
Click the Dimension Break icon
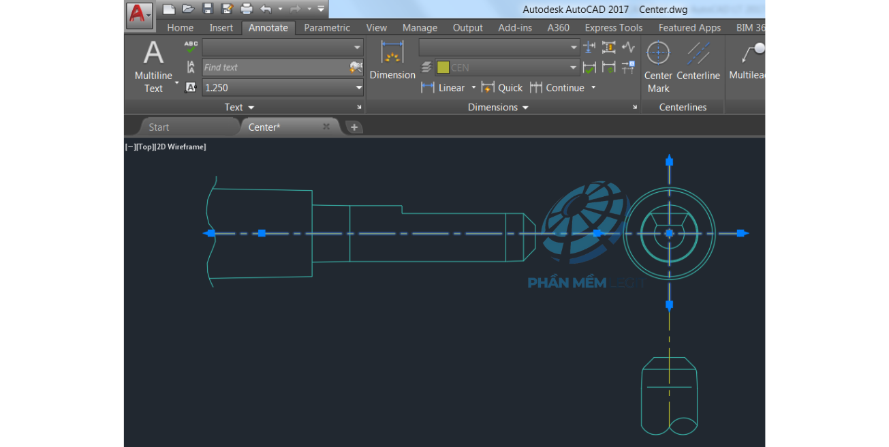click(x=590, y=47)
